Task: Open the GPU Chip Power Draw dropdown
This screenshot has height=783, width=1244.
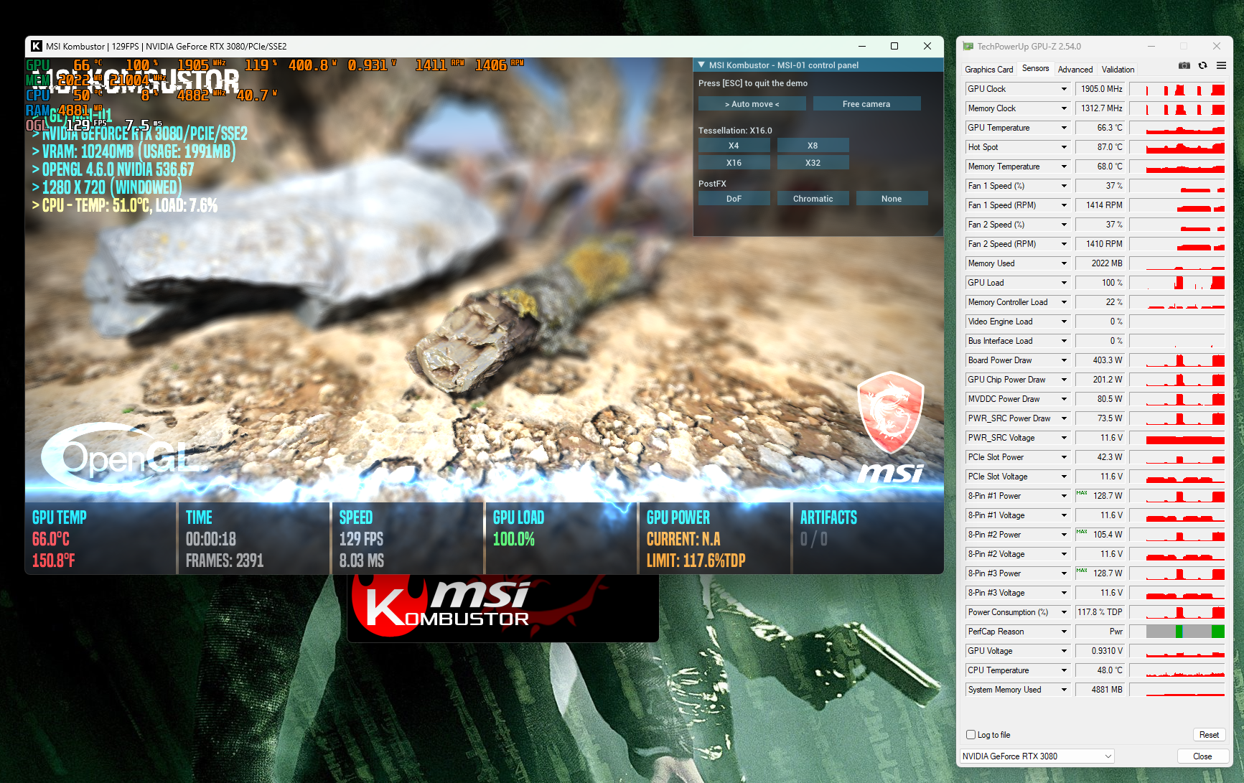Action: [x=1064, y=380]
